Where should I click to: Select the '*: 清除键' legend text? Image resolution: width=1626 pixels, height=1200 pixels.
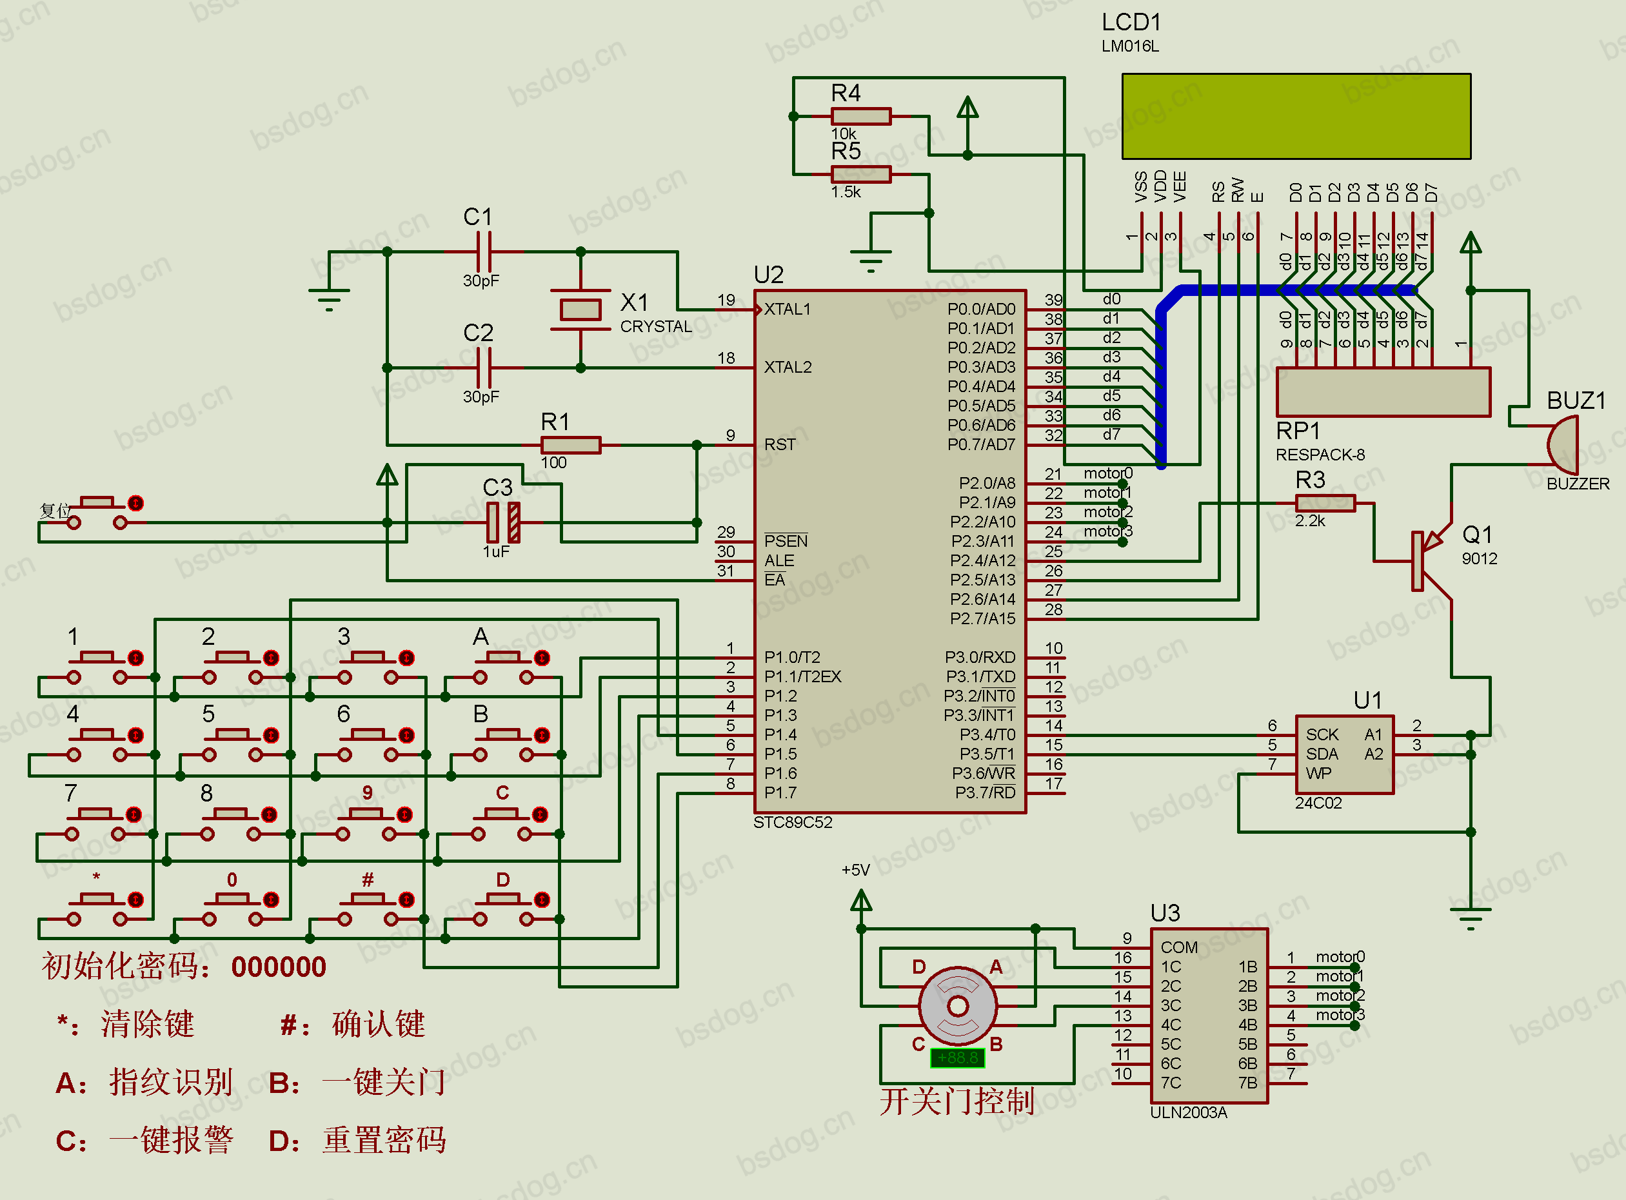coord(126,1025)
